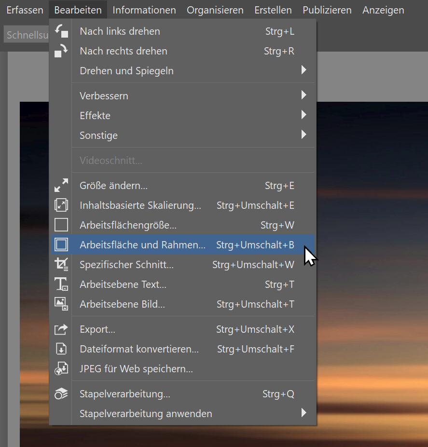Click the Arbeitsflächengröße canvas icon

61,225
